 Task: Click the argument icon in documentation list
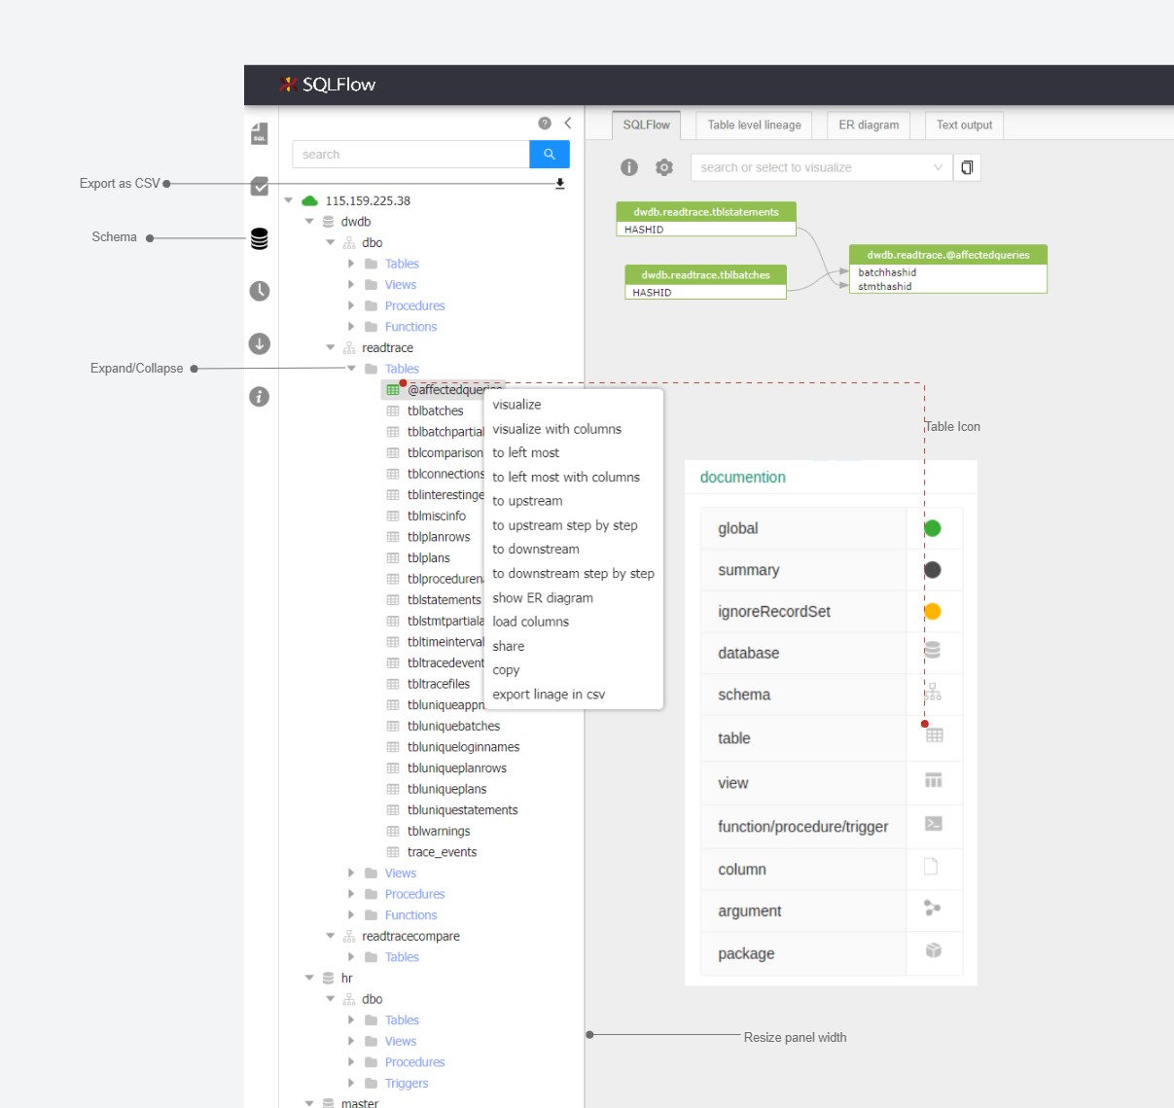coord(932,909)
